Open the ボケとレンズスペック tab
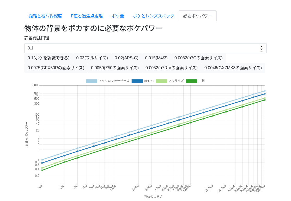This screenshot has height=201, width=291. click(154, 16)
